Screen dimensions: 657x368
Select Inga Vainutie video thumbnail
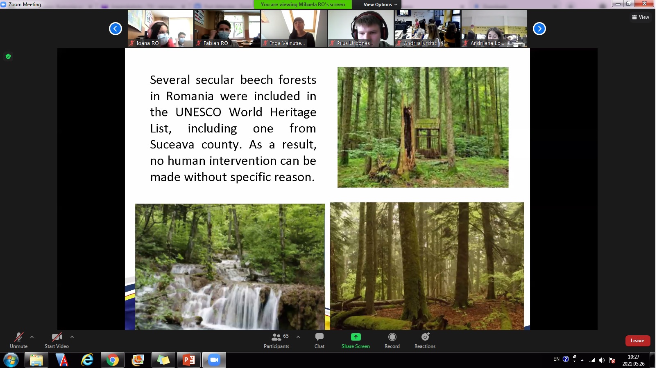point(294,29)
